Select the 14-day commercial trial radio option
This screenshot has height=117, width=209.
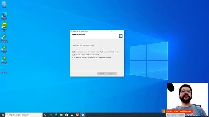point(73,52)
